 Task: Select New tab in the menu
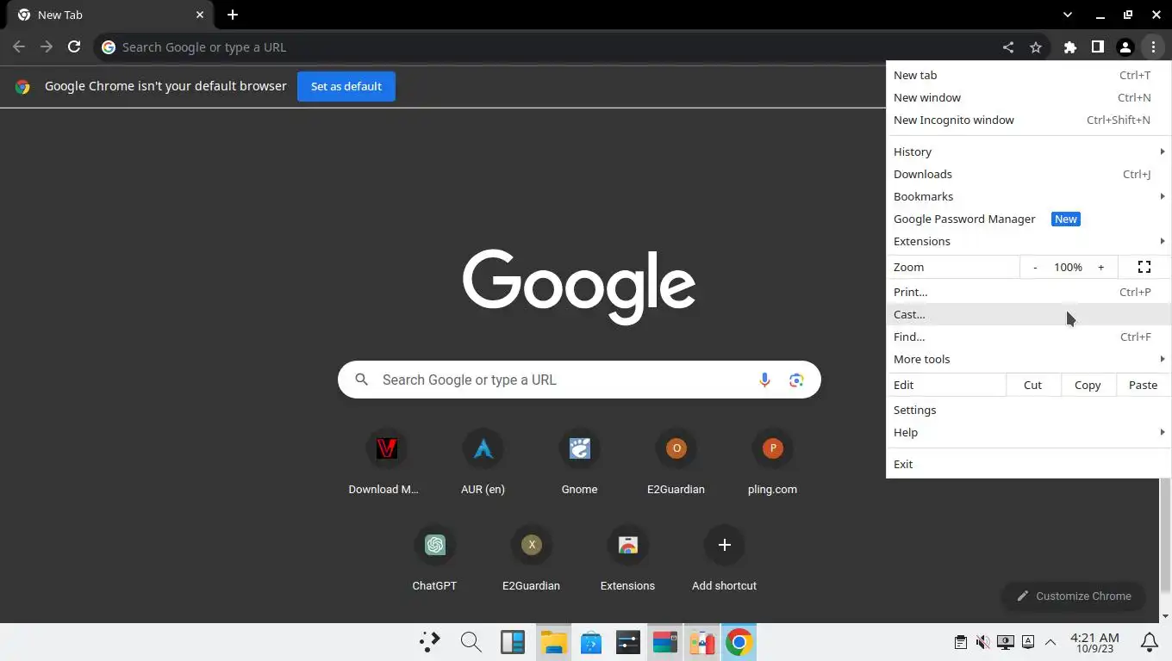click(x=1028, y=75)
